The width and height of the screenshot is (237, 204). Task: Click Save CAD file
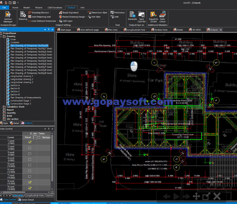[x=141, y=17]
